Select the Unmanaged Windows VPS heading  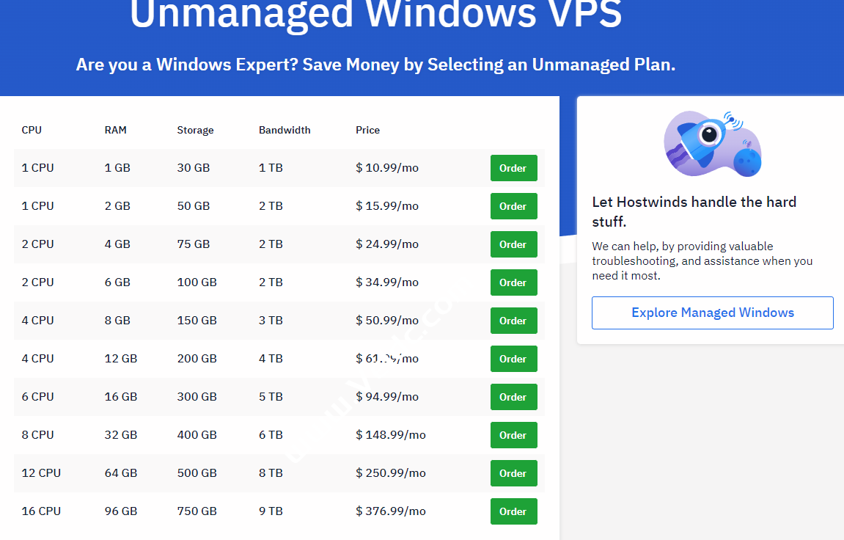coord(375,15)
